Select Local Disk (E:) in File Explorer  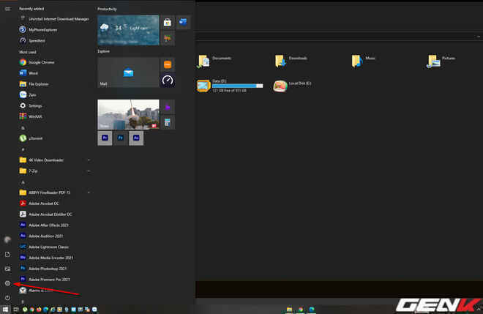pos(292,86)
